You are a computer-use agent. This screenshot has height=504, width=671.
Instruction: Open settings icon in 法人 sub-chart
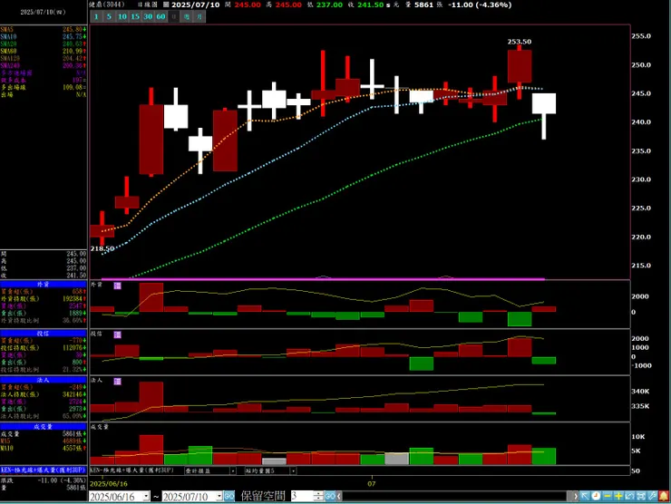(117, 382)
